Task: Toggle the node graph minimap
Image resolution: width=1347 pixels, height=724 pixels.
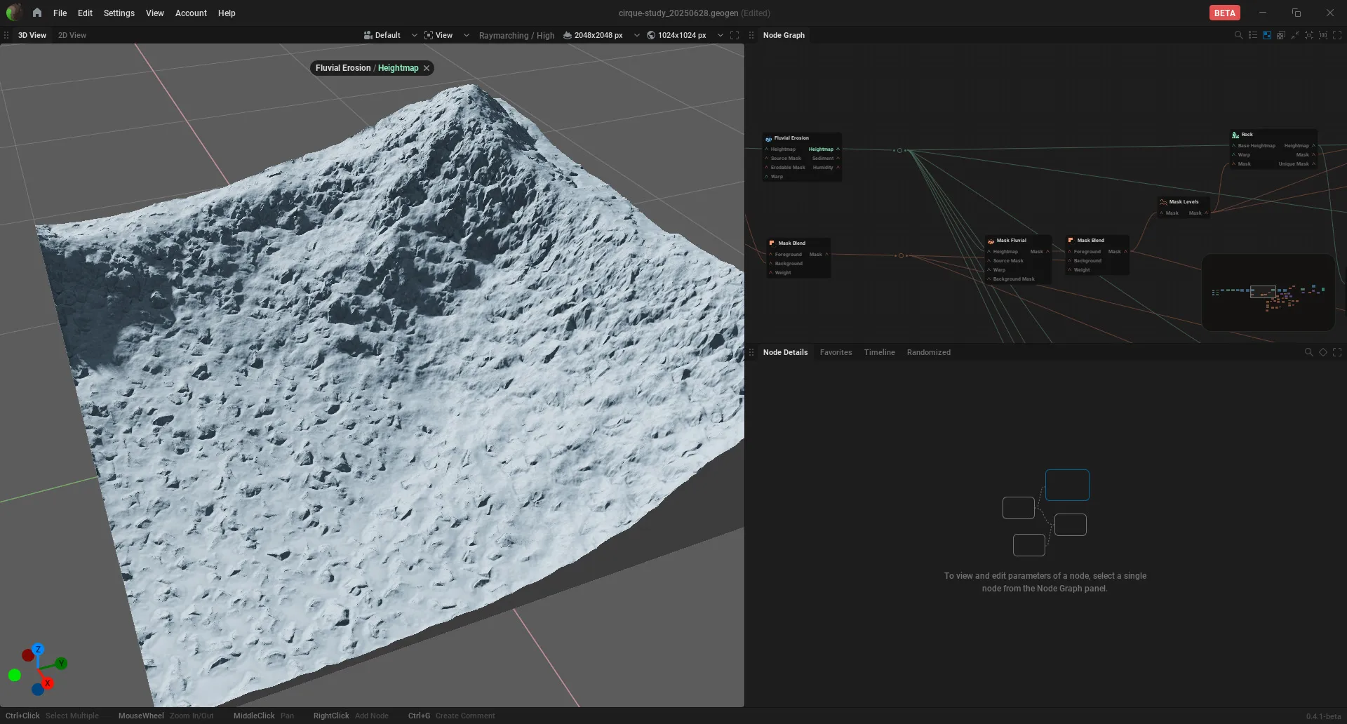Action: click(x=1266, y=35)
